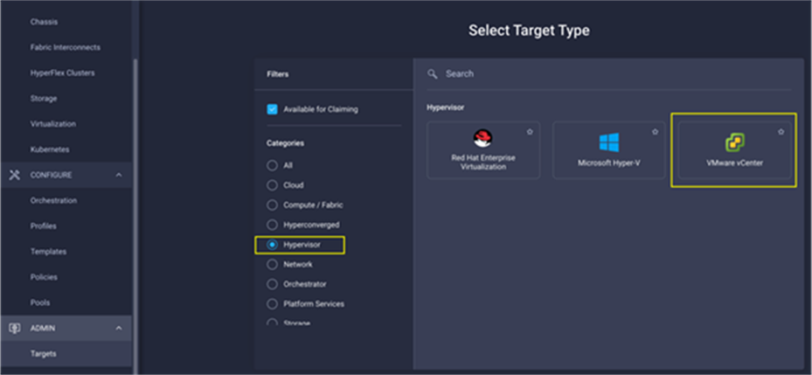Select the Cloud category radio button
The image size is (812, 375).
(272, 185)
